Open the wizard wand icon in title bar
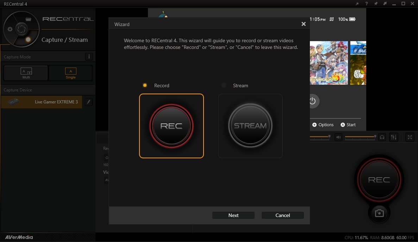 [357, 4]
